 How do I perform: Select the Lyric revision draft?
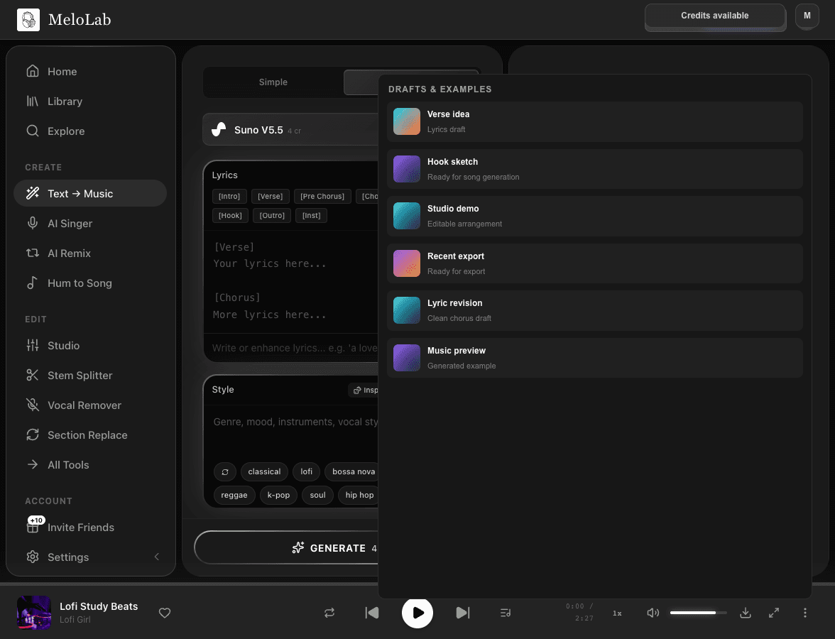click(595, 310)
